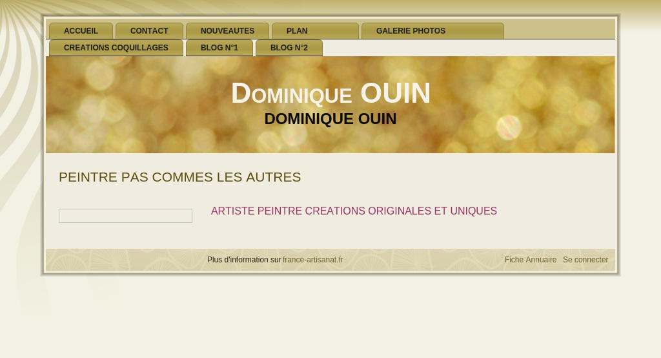Click the black DOMINIQUE OUIN subtitle
Screen dimensions: 661x358
(x=330, y=119)
